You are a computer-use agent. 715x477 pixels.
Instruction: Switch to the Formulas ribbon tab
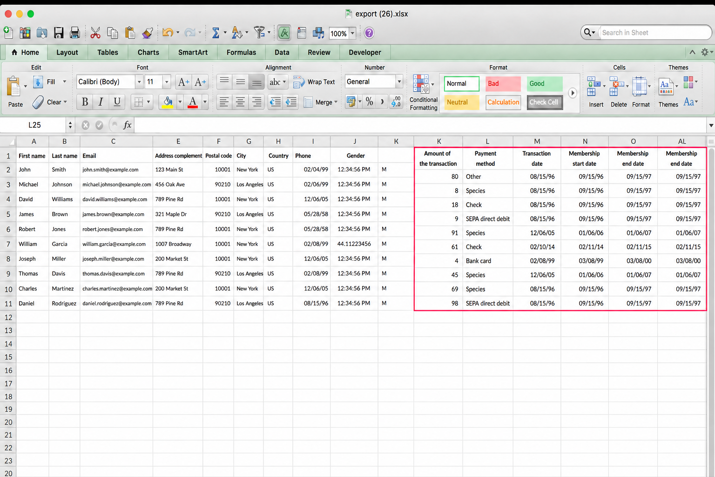241,52
